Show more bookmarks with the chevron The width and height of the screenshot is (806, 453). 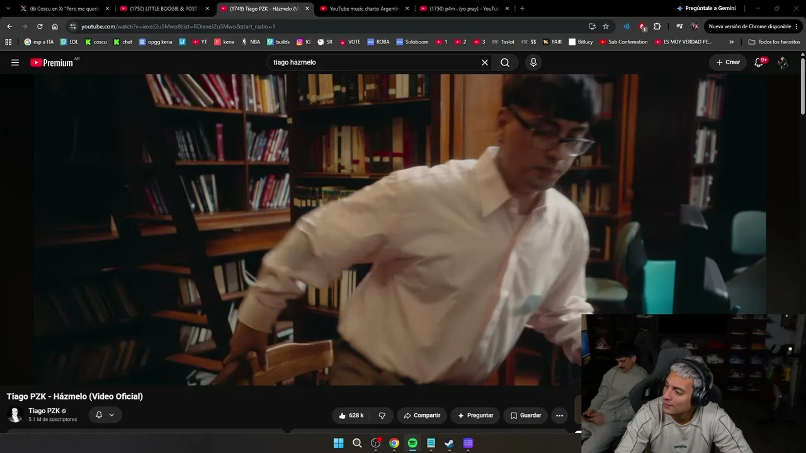731,42
